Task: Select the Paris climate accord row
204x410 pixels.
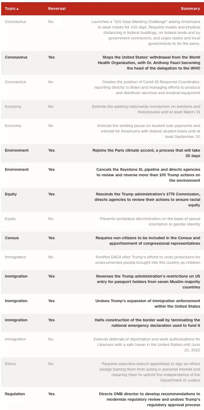Action: tap(102, 153)
